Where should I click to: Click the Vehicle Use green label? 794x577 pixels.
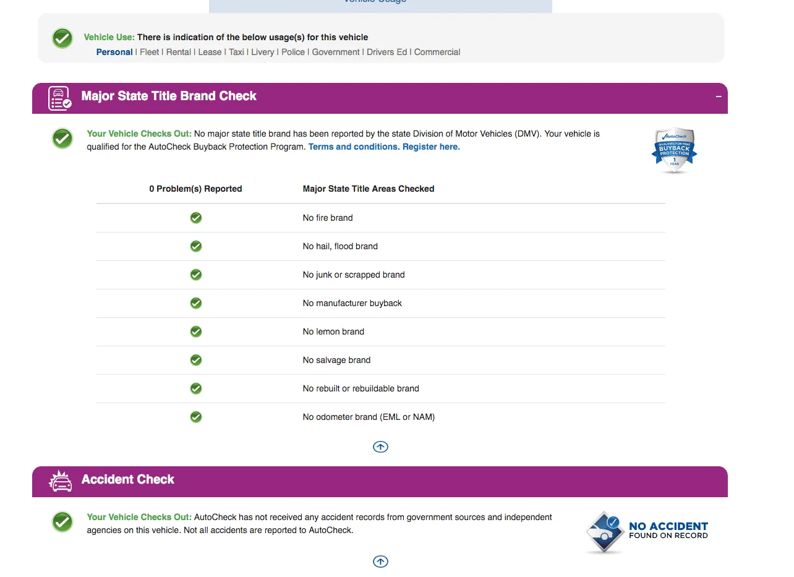click(x=109, y=37)
